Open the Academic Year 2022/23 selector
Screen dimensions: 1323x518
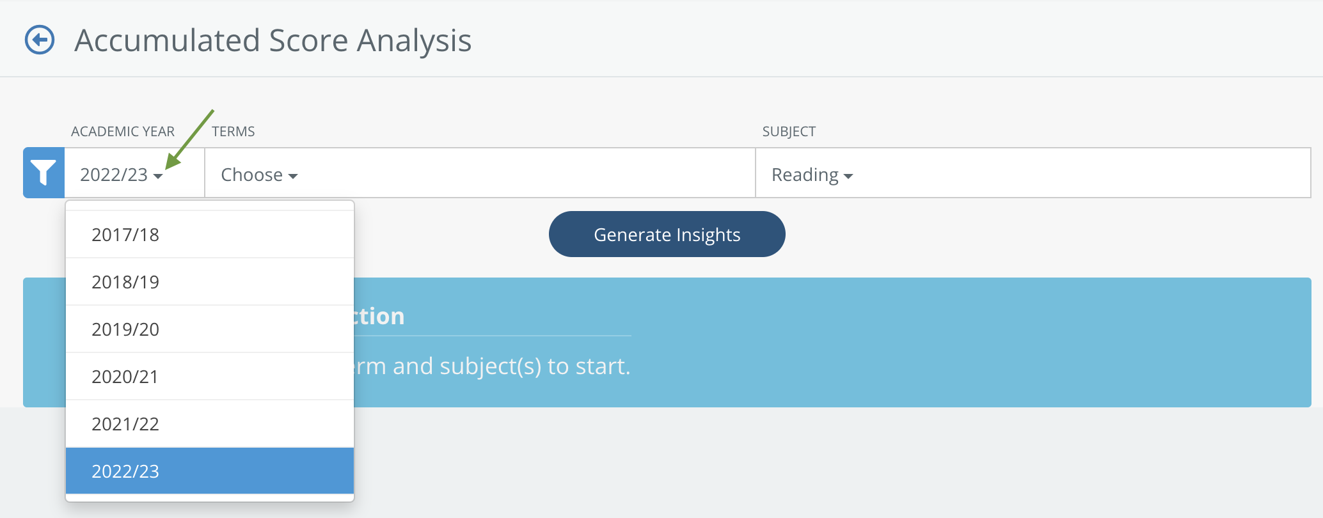click(134, 173)
